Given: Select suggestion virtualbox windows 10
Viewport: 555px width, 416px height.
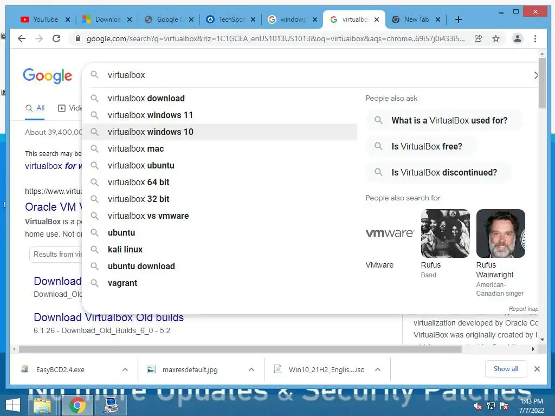Looking at the screenshot, I should 220,132.
